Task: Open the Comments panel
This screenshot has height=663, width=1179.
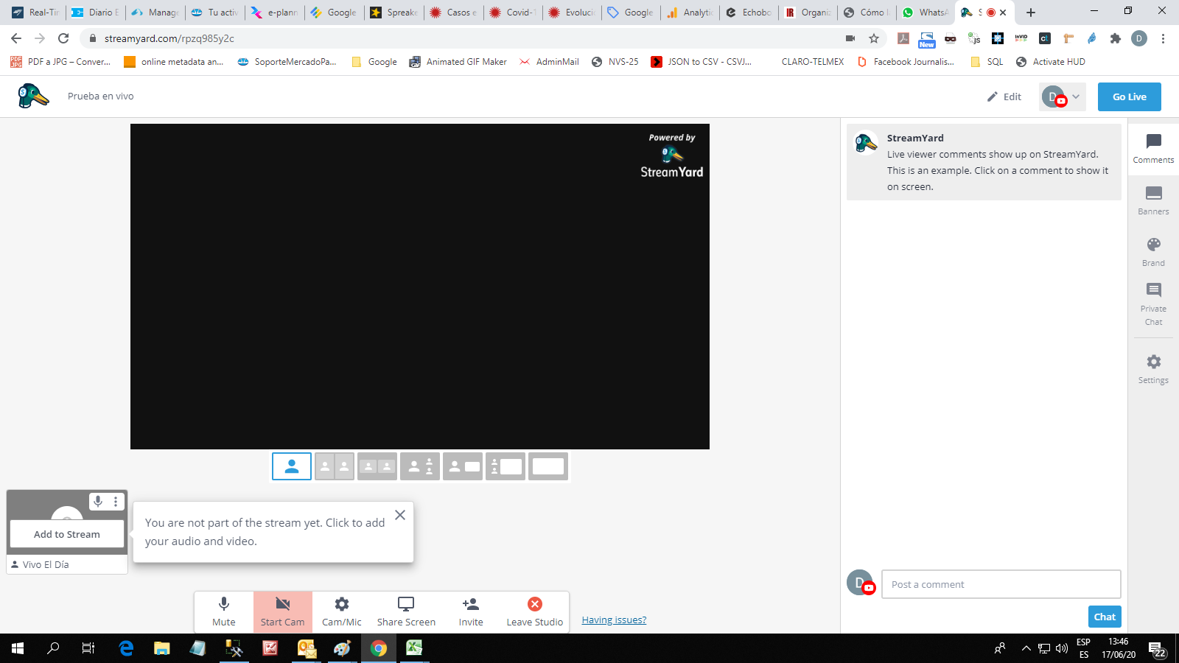Action: [1152, 147]
